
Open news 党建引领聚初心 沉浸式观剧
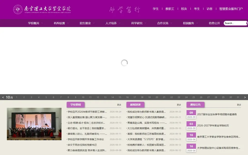(147, 117)
